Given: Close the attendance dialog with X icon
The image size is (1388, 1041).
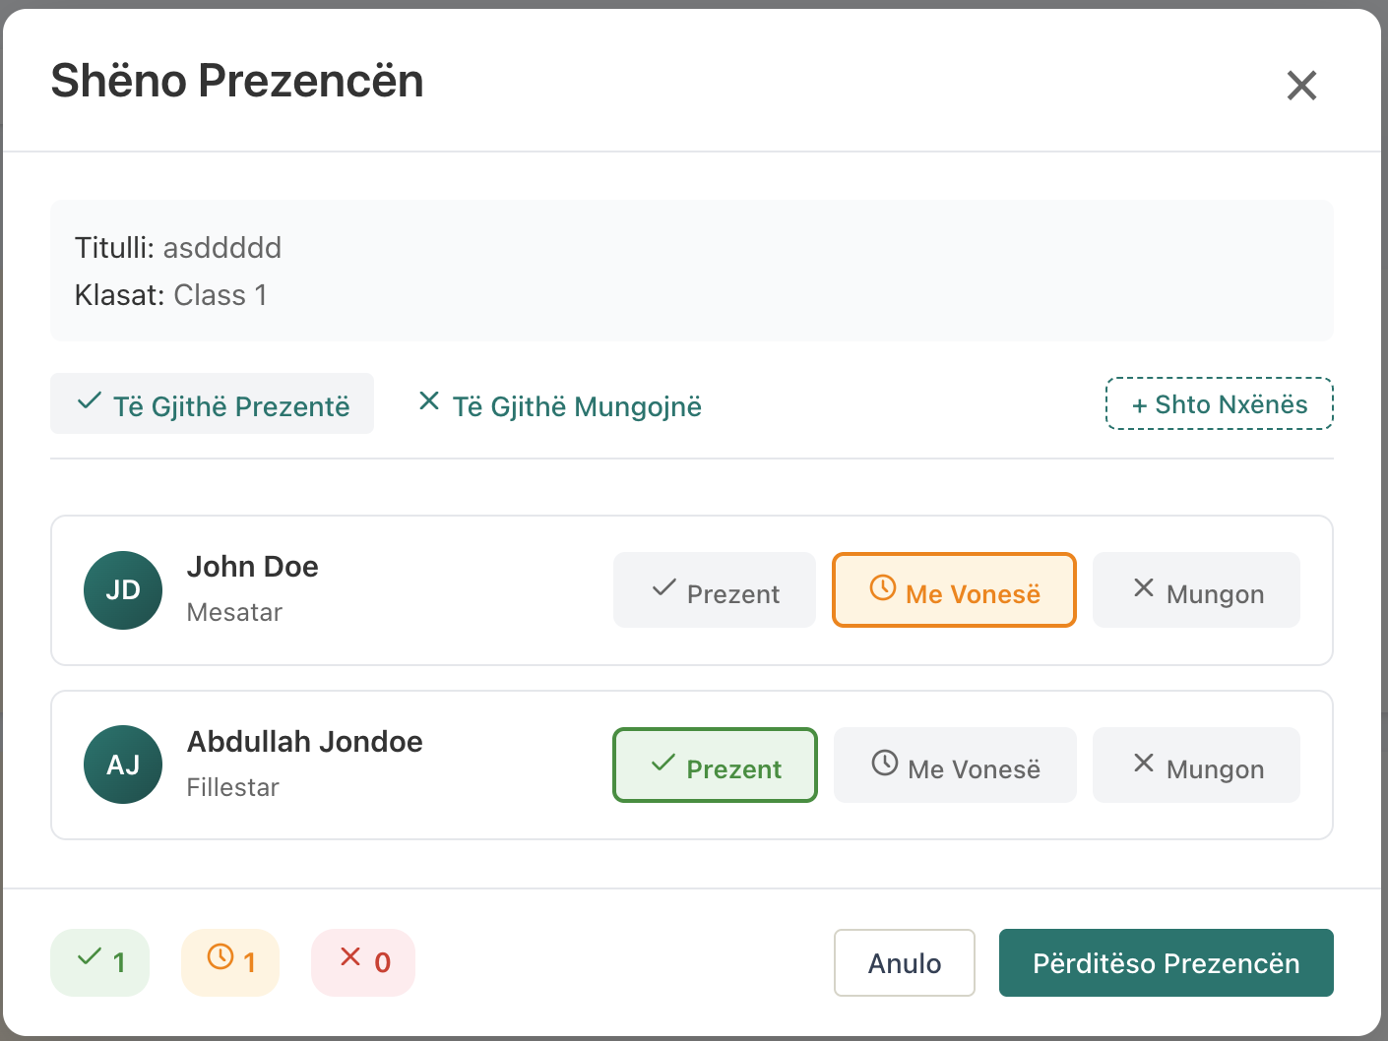Looking at the screenshot, I should [x=1301, y=86].
